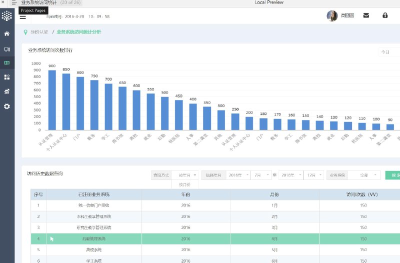Open the 全部 business system dropdown
The width and height of the screenshot is (400, 263).
point(364,175)
